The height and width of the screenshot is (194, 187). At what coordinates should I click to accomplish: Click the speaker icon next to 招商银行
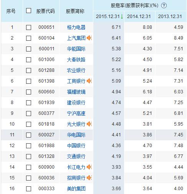(x=89, y=178)
